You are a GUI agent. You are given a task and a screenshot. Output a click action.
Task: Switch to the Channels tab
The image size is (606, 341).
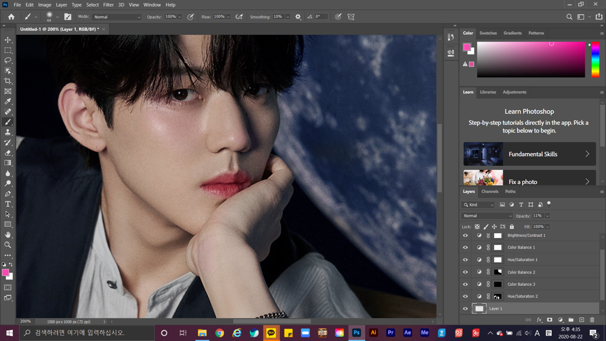pos(489,191)
